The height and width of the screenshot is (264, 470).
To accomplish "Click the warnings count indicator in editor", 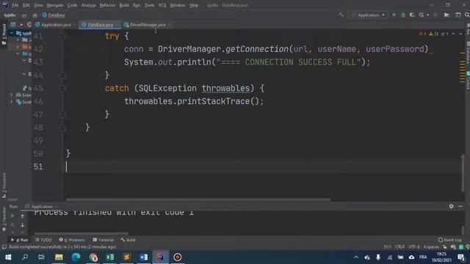I will (434, 34).
